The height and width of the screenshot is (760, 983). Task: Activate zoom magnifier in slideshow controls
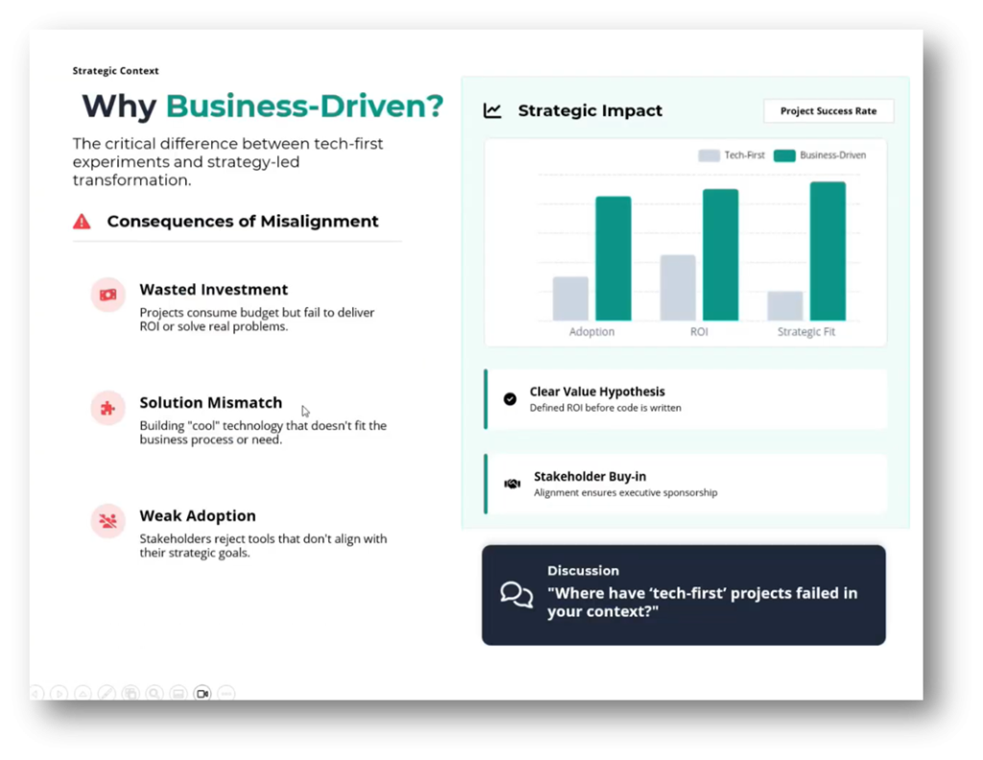click(155, 693)
